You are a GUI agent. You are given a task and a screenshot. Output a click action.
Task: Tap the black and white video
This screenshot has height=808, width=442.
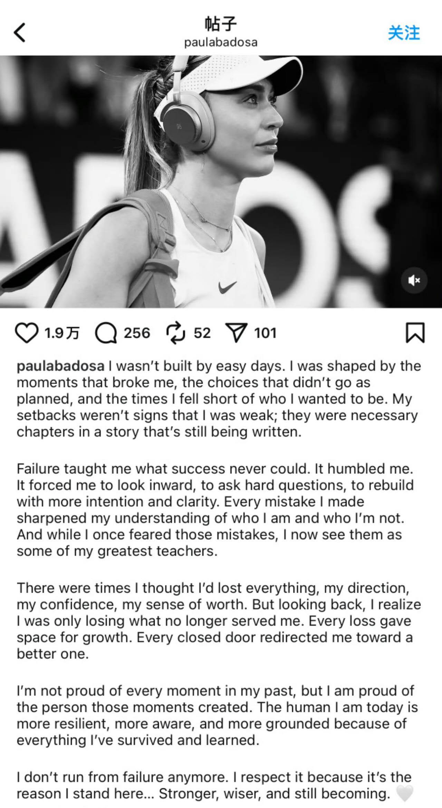pos(221,181)
